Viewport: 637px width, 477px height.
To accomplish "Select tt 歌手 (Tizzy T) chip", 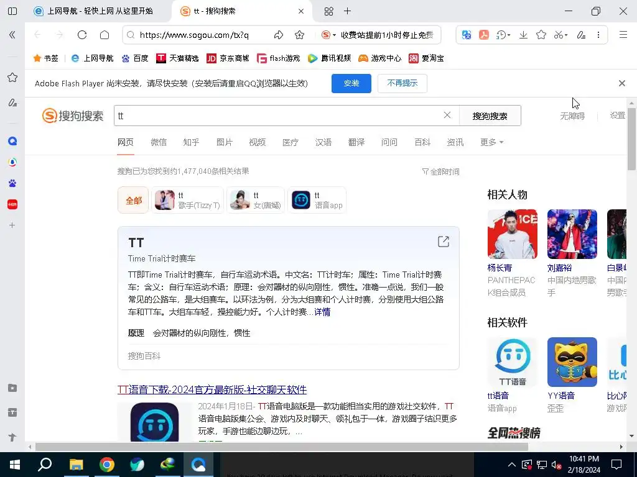I will click(188, 201).
